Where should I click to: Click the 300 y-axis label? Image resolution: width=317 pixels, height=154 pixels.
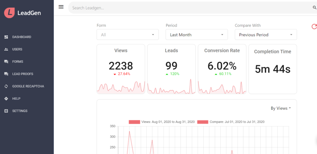113,137
